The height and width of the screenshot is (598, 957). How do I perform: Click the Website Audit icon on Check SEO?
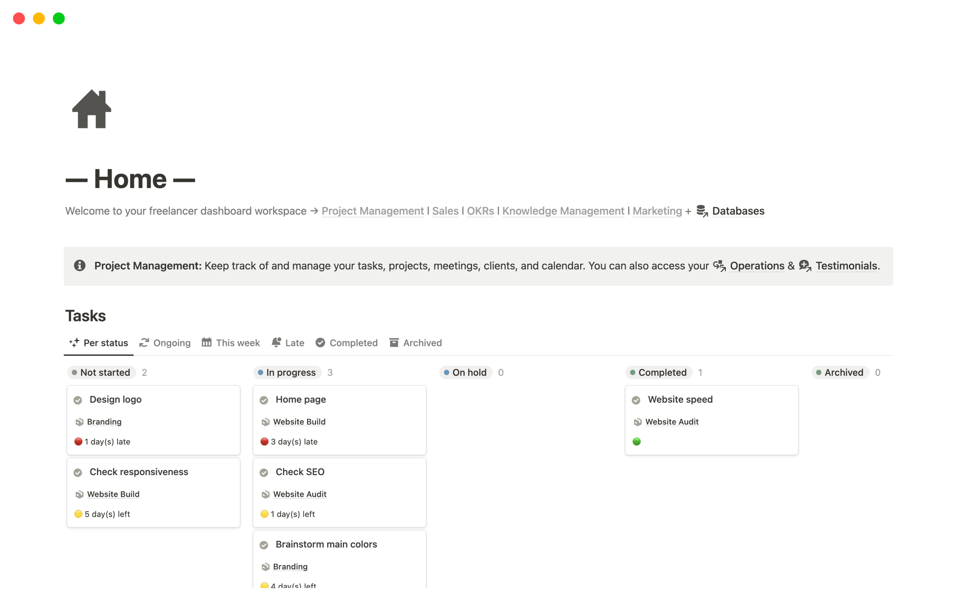pyautogui.click(x=265, y=494)
